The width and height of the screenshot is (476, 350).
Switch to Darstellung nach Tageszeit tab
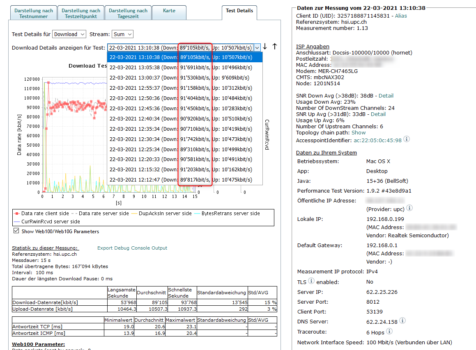[128, 14]
